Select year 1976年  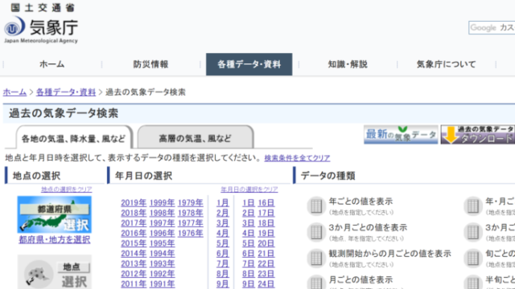tap(191, 234)
